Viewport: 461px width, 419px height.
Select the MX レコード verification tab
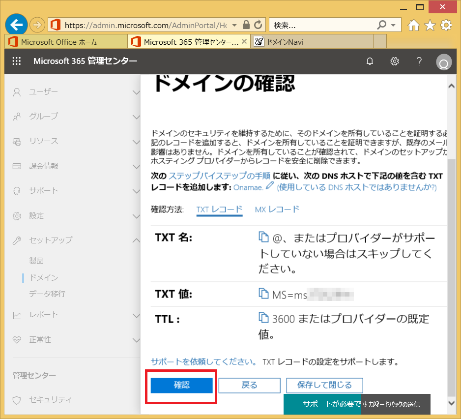(277, 209)
